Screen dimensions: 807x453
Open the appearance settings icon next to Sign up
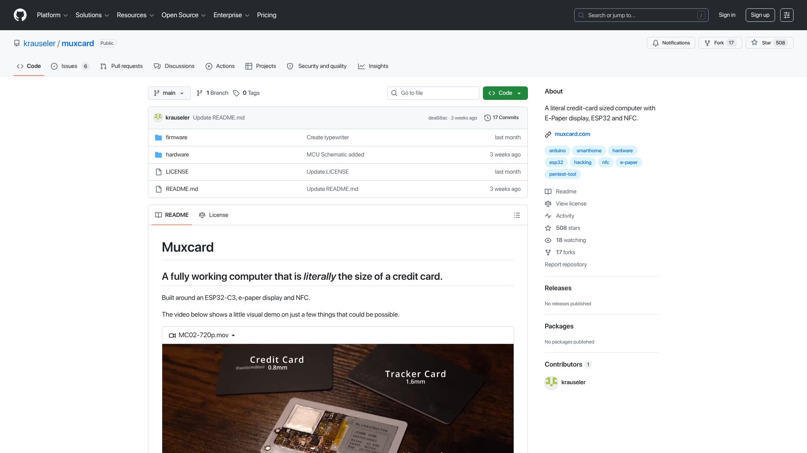tap(786, 15)
